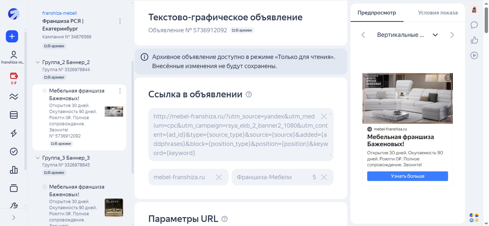Click the franshiza-mebeli account link

click(60, 13)
